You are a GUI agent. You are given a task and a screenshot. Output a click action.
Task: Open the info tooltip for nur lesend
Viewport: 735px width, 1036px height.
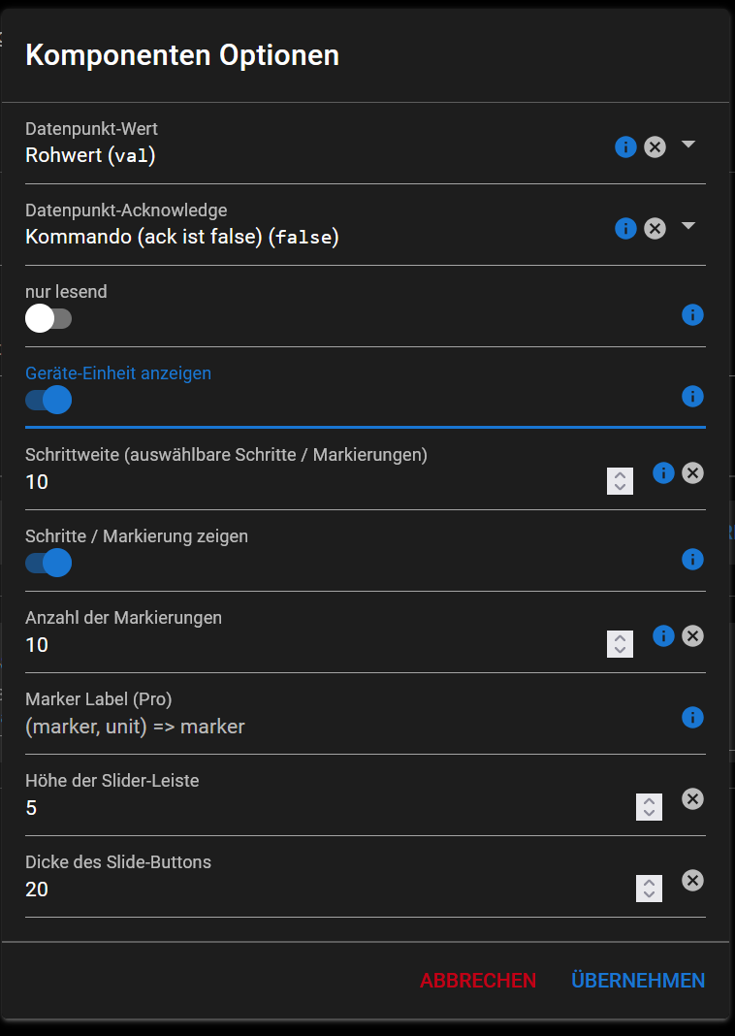tap(693, 315)
